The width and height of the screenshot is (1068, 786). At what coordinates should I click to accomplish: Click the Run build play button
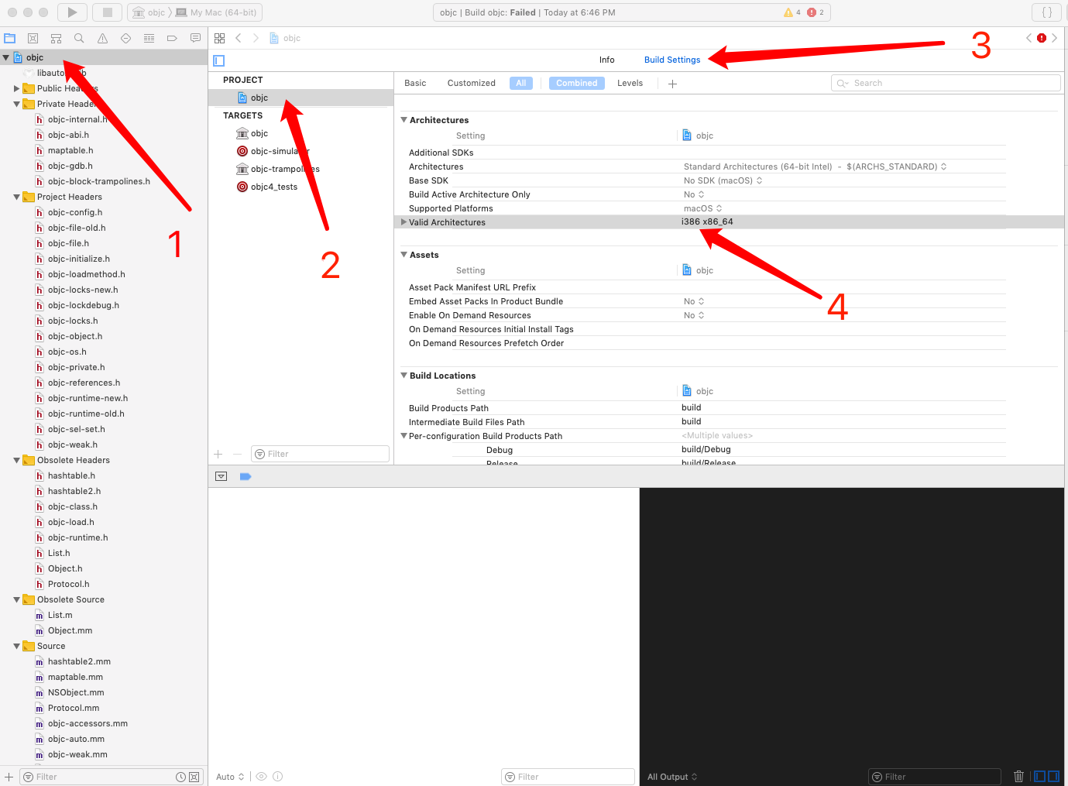72,12
